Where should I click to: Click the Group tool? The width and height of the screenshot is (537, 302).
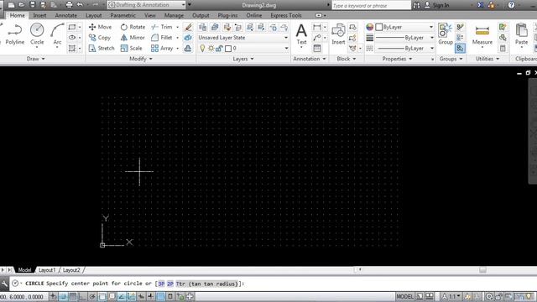click(x=446, y=34)
